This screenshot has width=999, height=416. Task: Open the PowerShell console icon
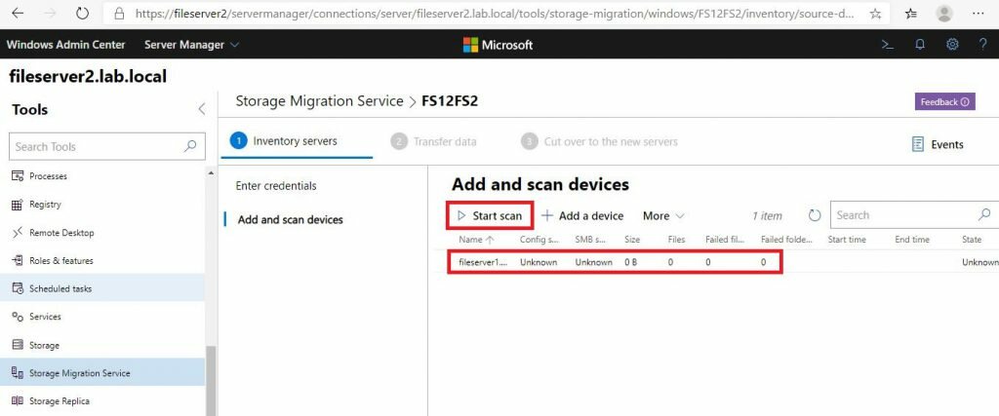pyautogui.click(x=888, y=45)
